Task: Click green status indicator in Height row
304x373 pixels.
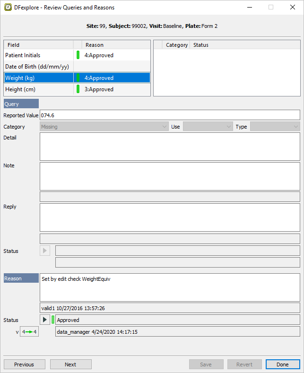Action: point(78,89)
